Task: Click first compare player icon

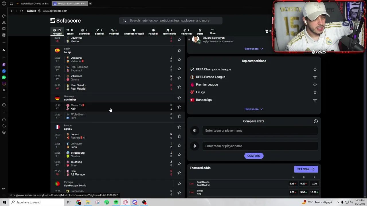Action: [x=195, y=130]
